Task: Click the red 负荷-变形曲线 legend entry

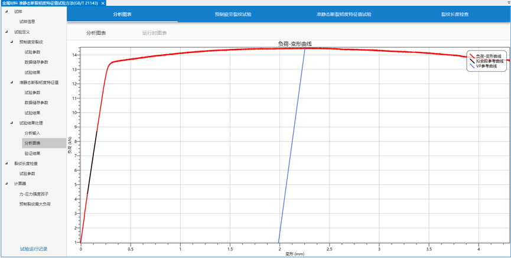Action: click(490, 55)
